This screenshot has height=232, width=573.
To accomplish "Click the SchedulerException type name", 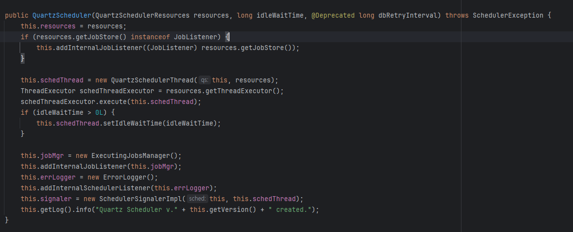I will [x=508, y=15].
